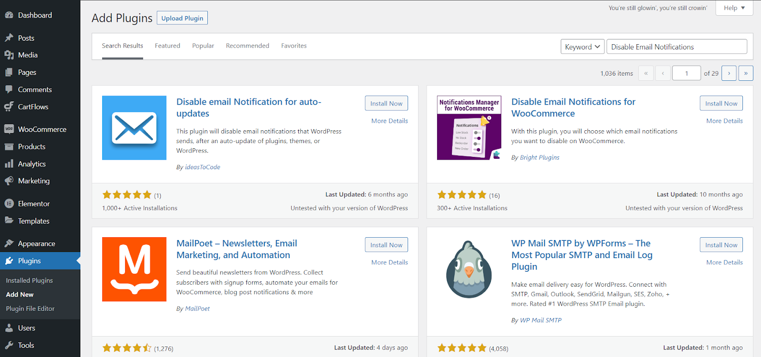The width and height of the screenshot is (761, 357).
Task: Open the MailPoet author link
Action: pyautogui.click(x=197, y=309)
